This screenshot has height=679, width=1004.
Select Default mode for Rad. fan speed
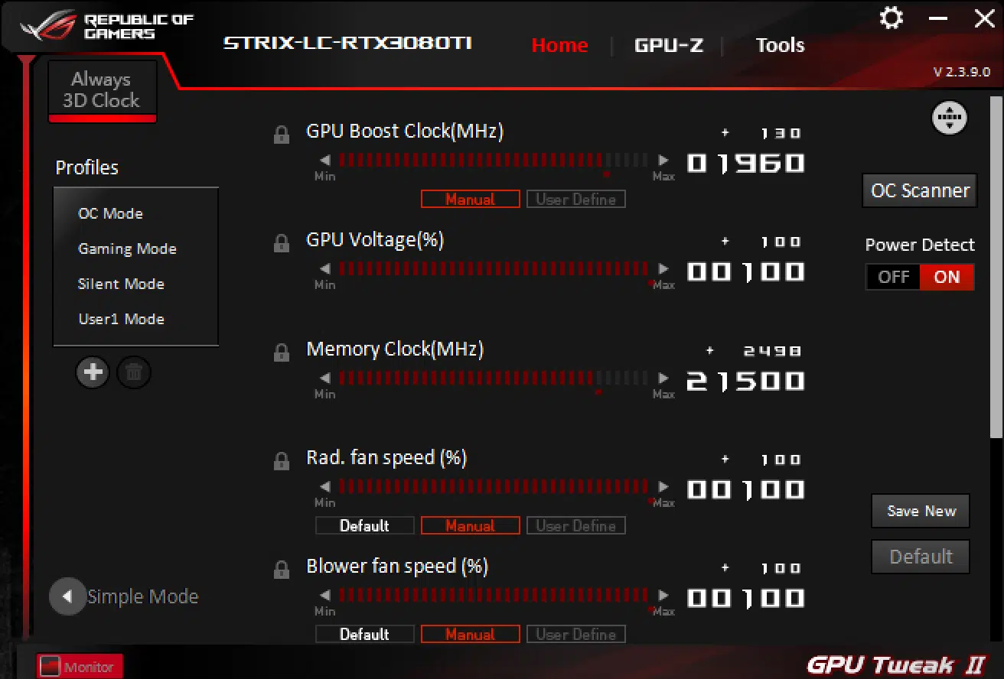pyautogui.click(x=365, y=526)
